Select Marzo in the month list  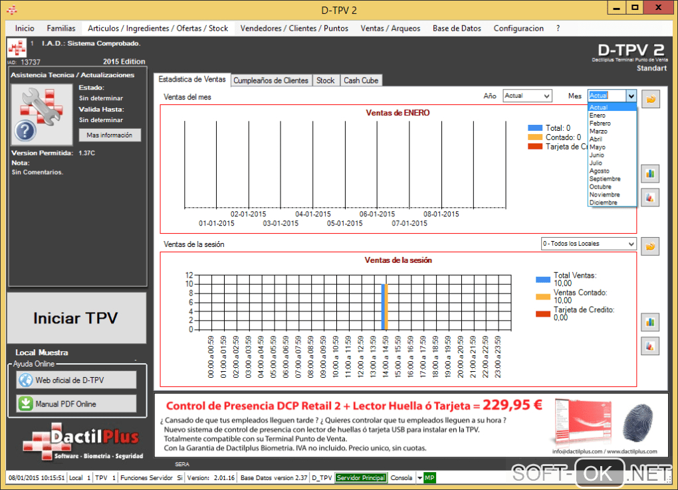(612, 131)
